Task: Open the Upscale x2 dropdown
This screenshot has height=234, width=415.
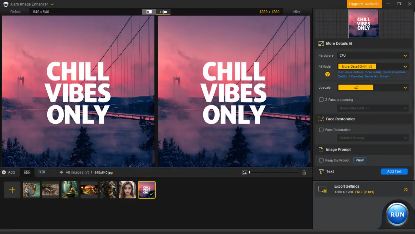Action: [x=373, y=87]
